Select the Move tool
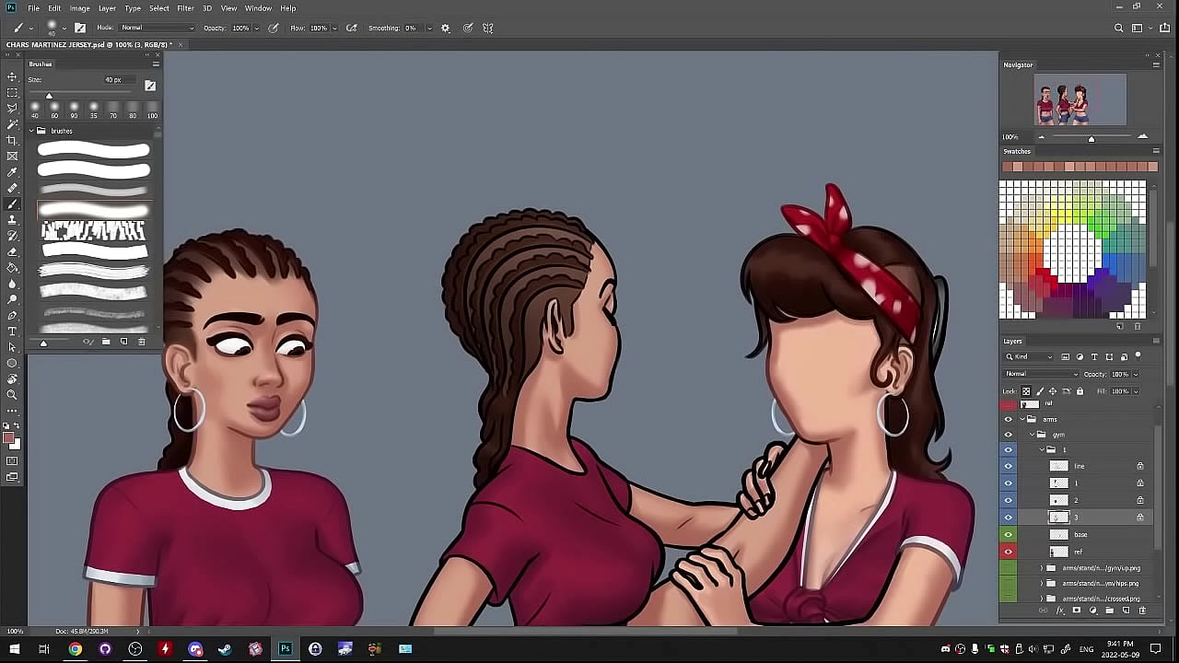 pyautogui.click(x=12, y=77)
